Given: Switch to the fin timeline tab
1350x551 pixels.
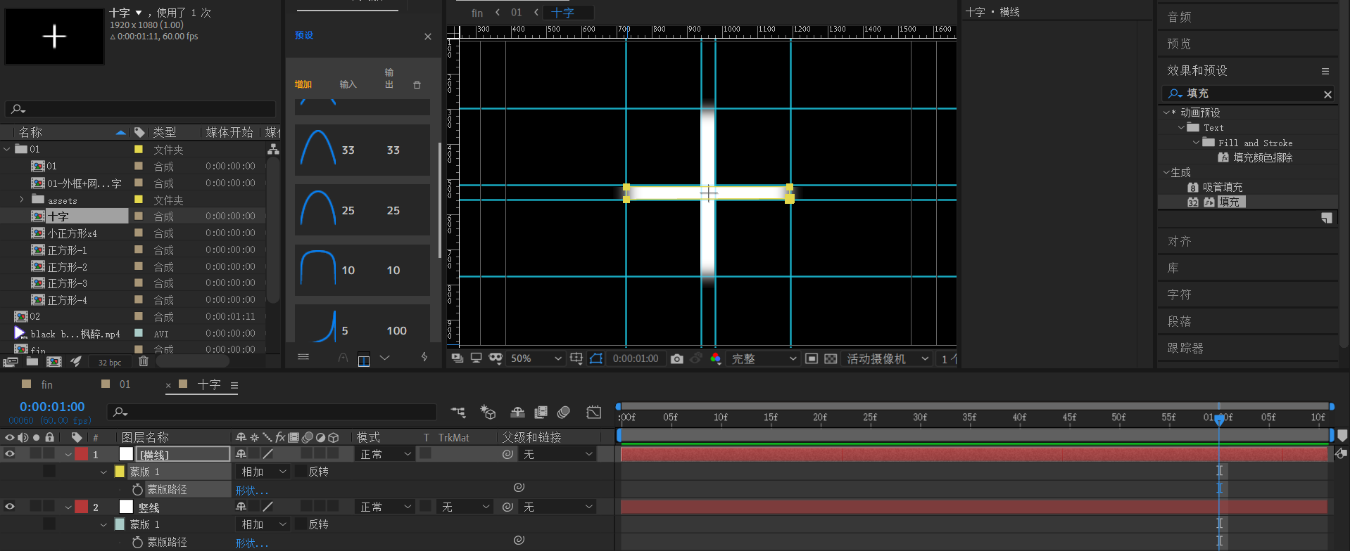Looking at the screenshot, I should (47, 384).
